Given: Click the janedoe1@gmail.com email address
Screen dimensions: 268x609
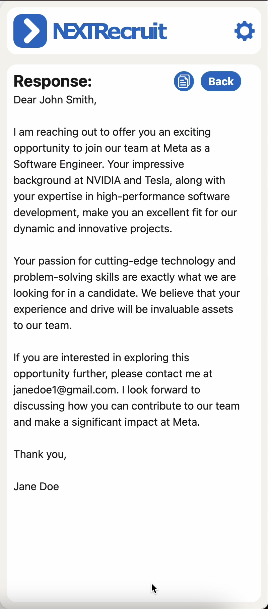Looking at the screenshot, I should [x=66, y=390].
